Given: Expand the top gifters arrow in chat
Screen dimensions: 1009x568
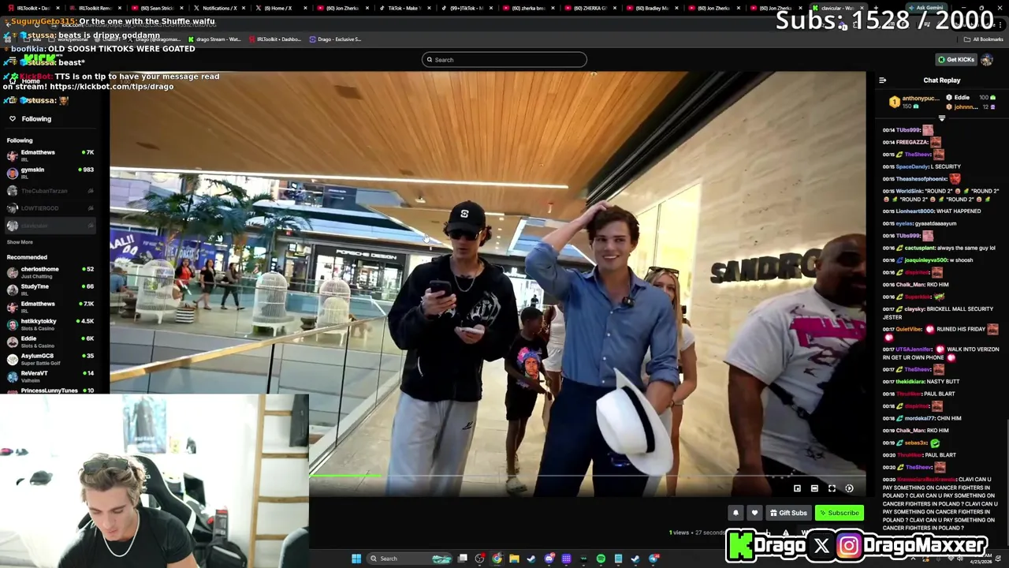Looking at the screenshot, I should pos(941,118).
